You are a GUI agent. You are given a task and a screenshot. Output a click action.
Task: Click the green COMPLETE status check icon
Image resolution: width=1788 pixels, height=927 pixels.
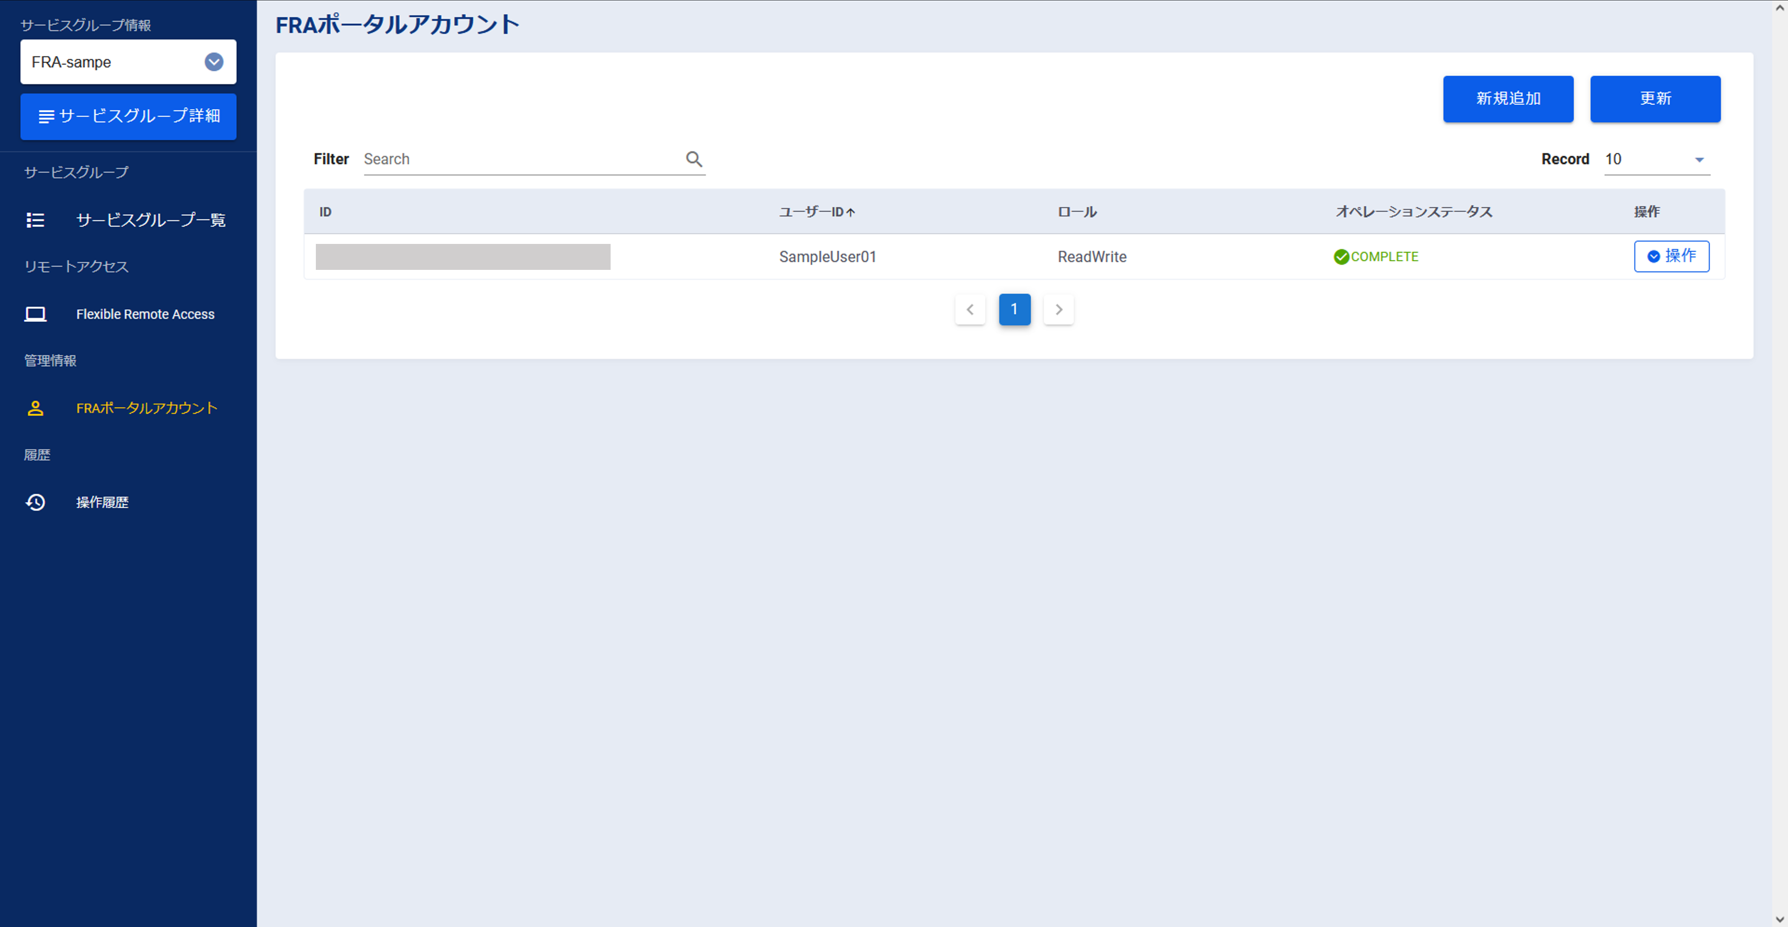point(1341,257)
